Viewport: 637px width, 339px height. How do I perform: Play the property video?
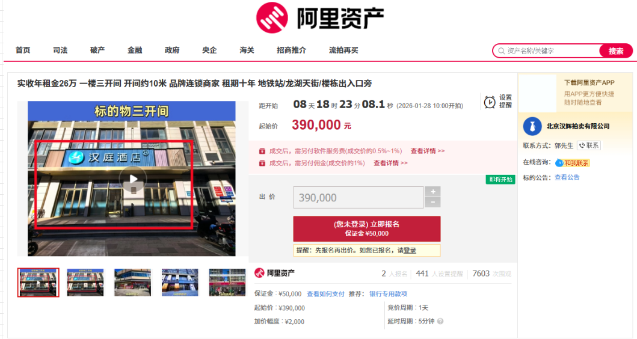pos(133,179)
